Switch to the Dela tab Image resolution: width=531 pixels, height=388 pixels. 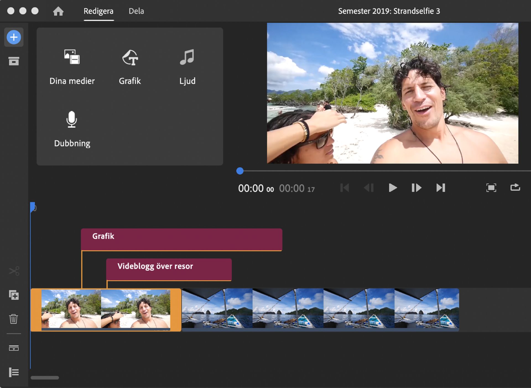tap(136, 11)
